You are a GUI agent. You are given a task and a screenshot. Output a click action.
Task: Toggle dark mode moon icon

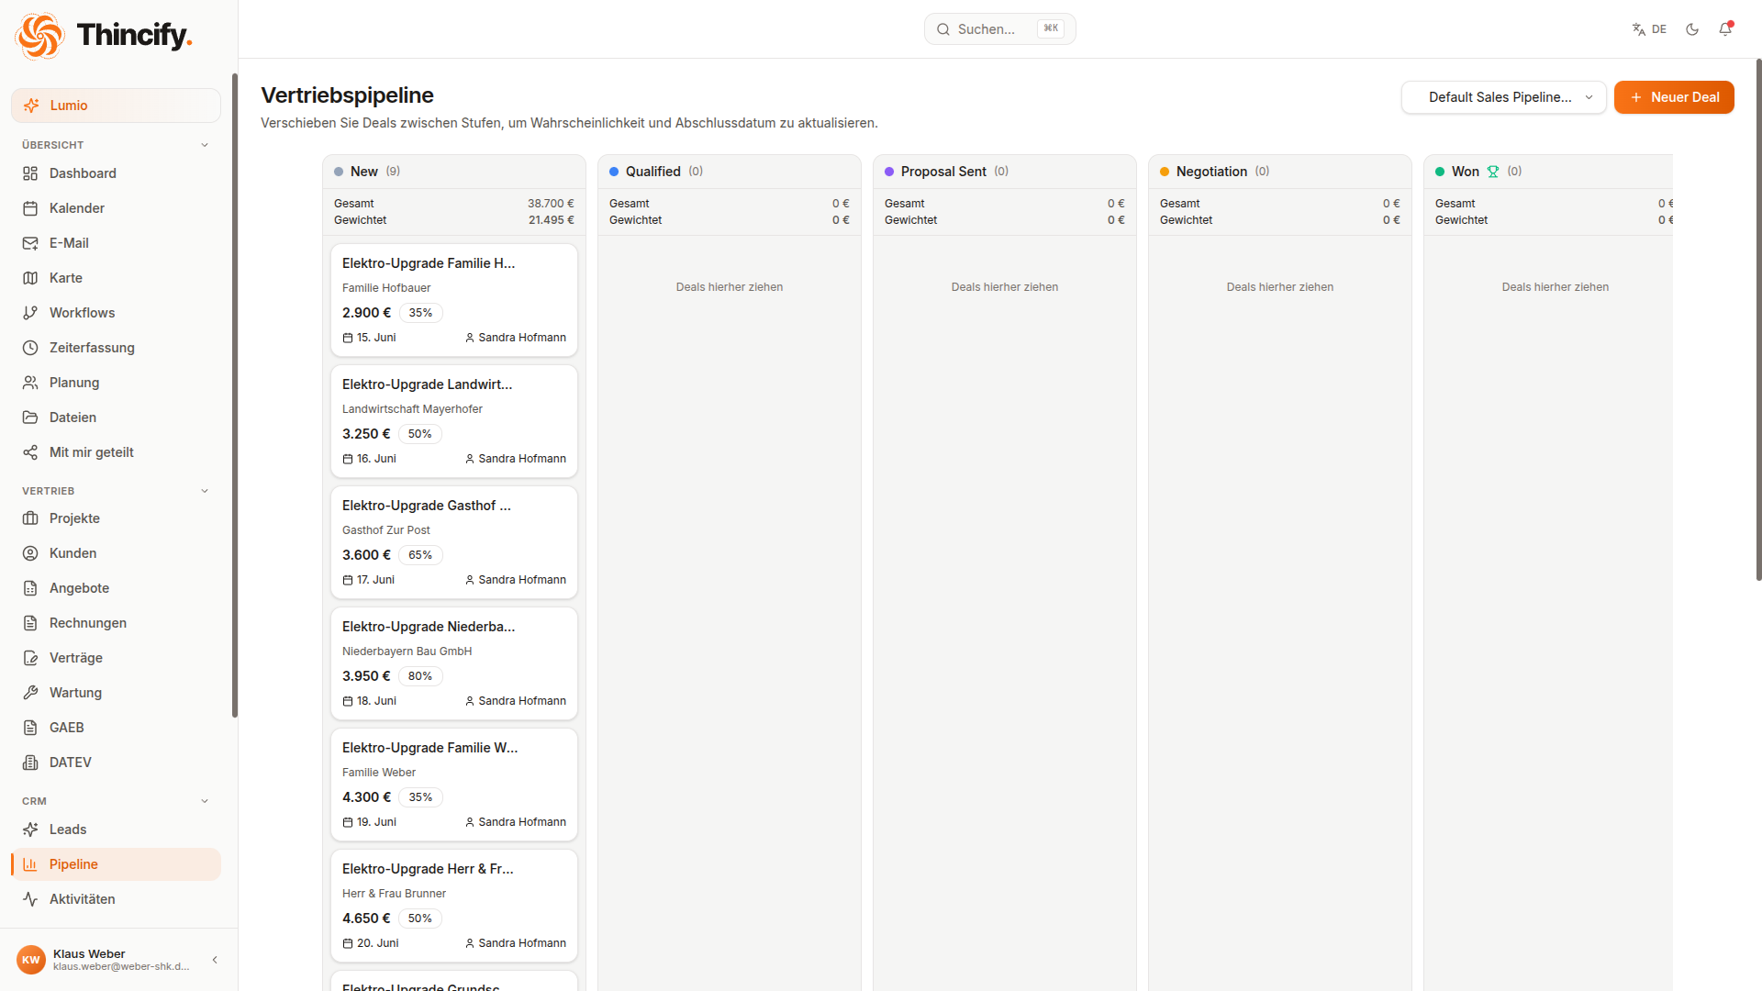click(1692, 29)
